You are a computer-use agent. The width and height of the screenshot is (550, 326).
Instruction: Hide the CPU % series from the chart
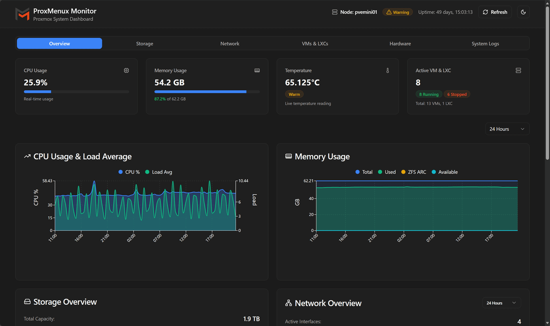[x=128, y=172]
